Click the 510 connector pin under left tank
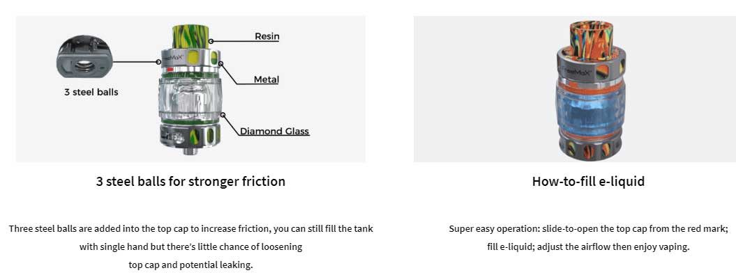The width and height of the screenshot is (736, 275). (190, 150)
